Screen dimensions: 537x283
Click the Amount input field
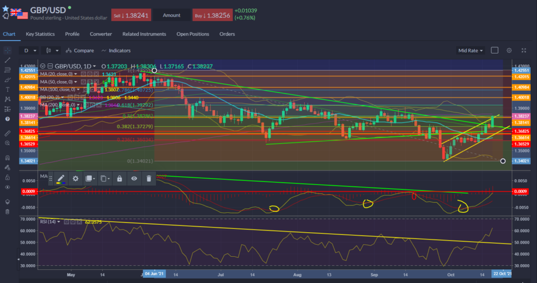click(x=171, y=15)
